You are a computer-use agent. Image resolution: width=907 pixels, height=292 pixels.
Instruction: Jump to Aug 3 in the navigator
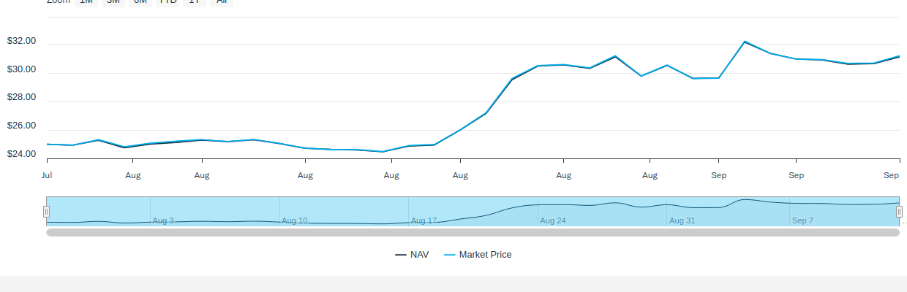coord(163,220)
